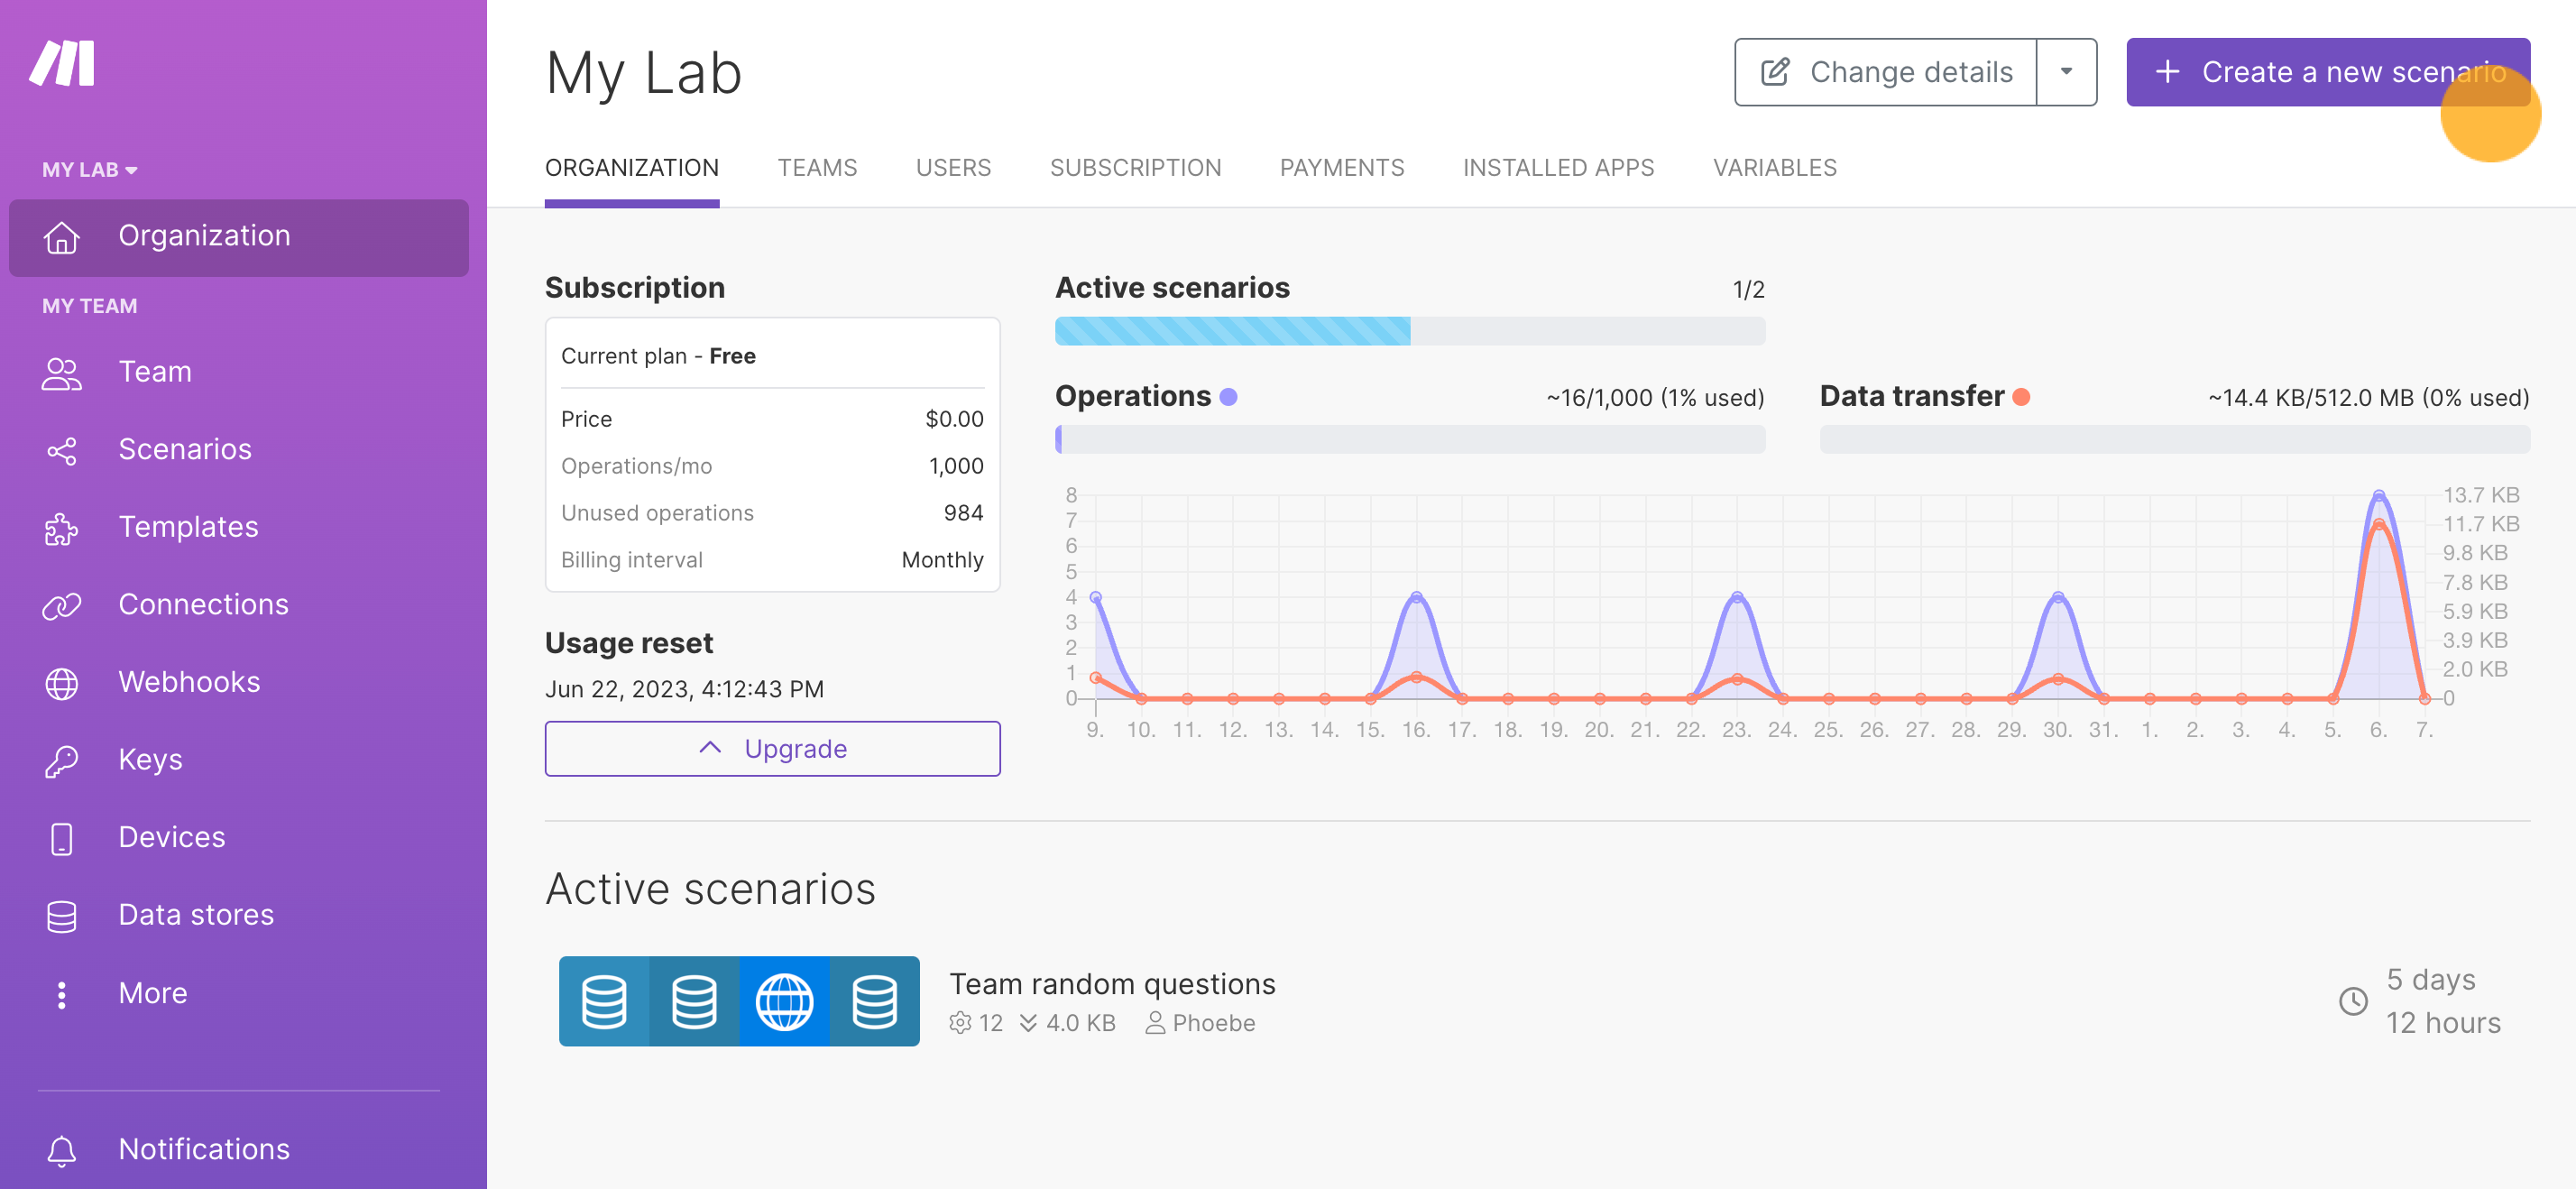Click the Change details button
Screen dimensions: 2576x1189
(x=1886, y=72)
